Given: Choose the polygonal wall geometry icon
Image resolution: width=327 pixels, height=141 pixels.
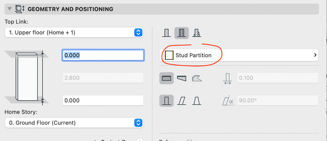Looking at the screenshot, I should pyautogui.click(x=196, y=78).
